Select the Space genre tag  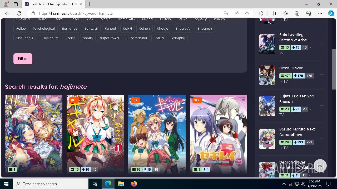71,38
